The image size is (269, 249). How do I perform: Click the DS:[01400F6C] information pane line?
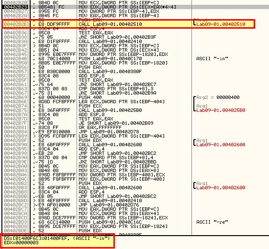[57, 238]
